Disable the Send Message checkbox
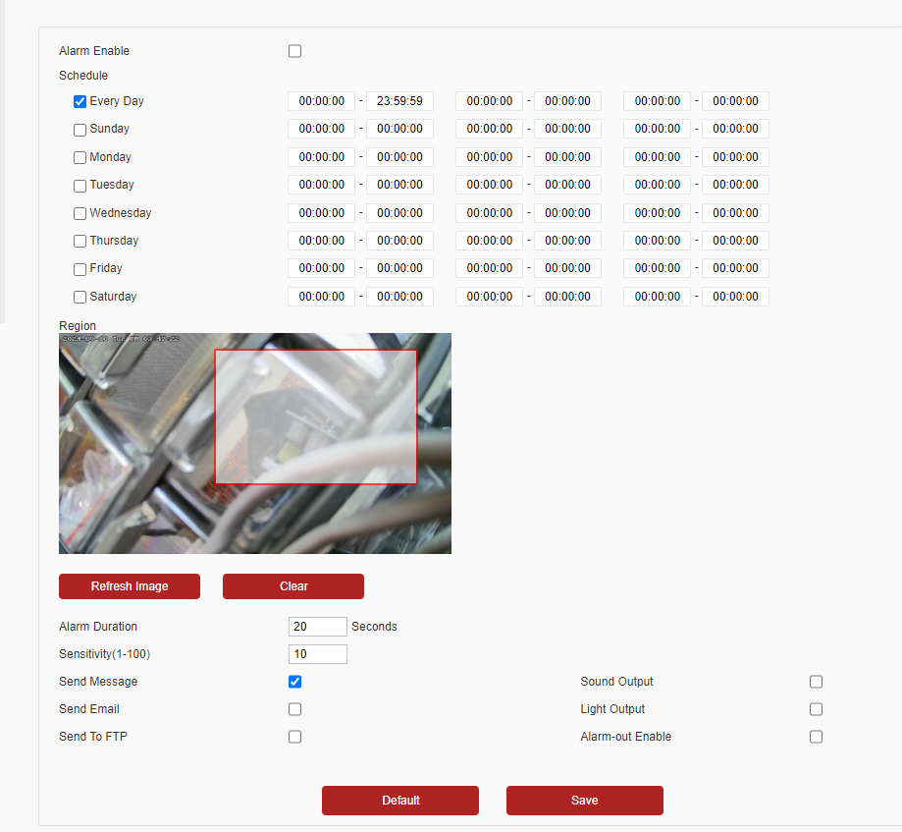 point(294,681)
